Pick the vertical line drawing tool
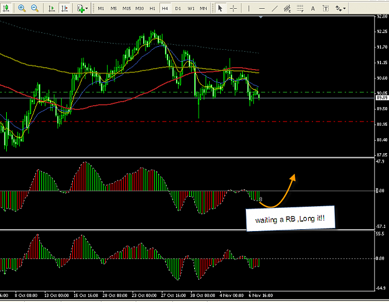This screenshot has height=302, width=389. 249,9
